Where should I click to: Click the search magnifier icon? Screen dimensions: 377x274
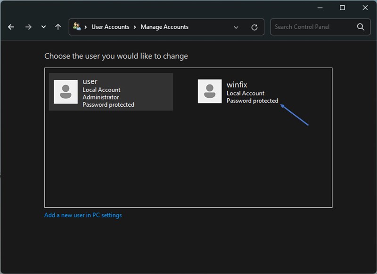(x=361, y=27)
